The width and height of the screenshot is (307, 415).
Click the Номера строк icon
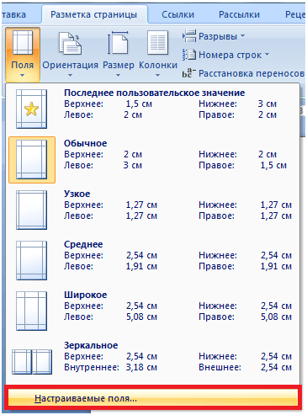(189, 55)
